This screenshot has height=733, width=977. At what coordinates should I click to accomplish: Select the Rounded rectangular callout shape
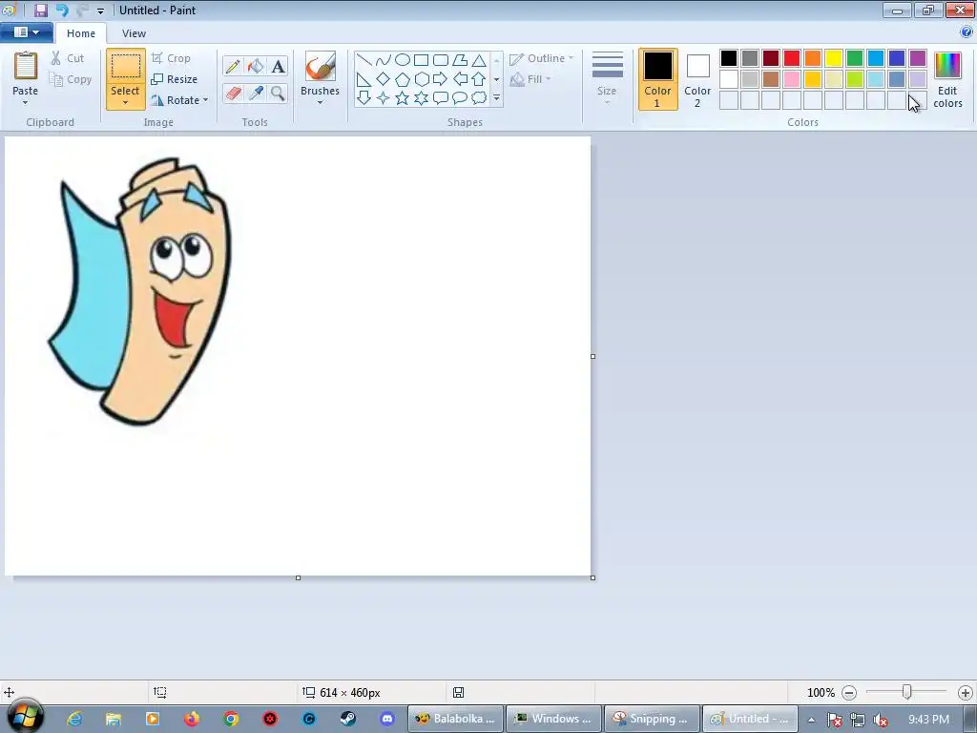click(x=441, y=98)
